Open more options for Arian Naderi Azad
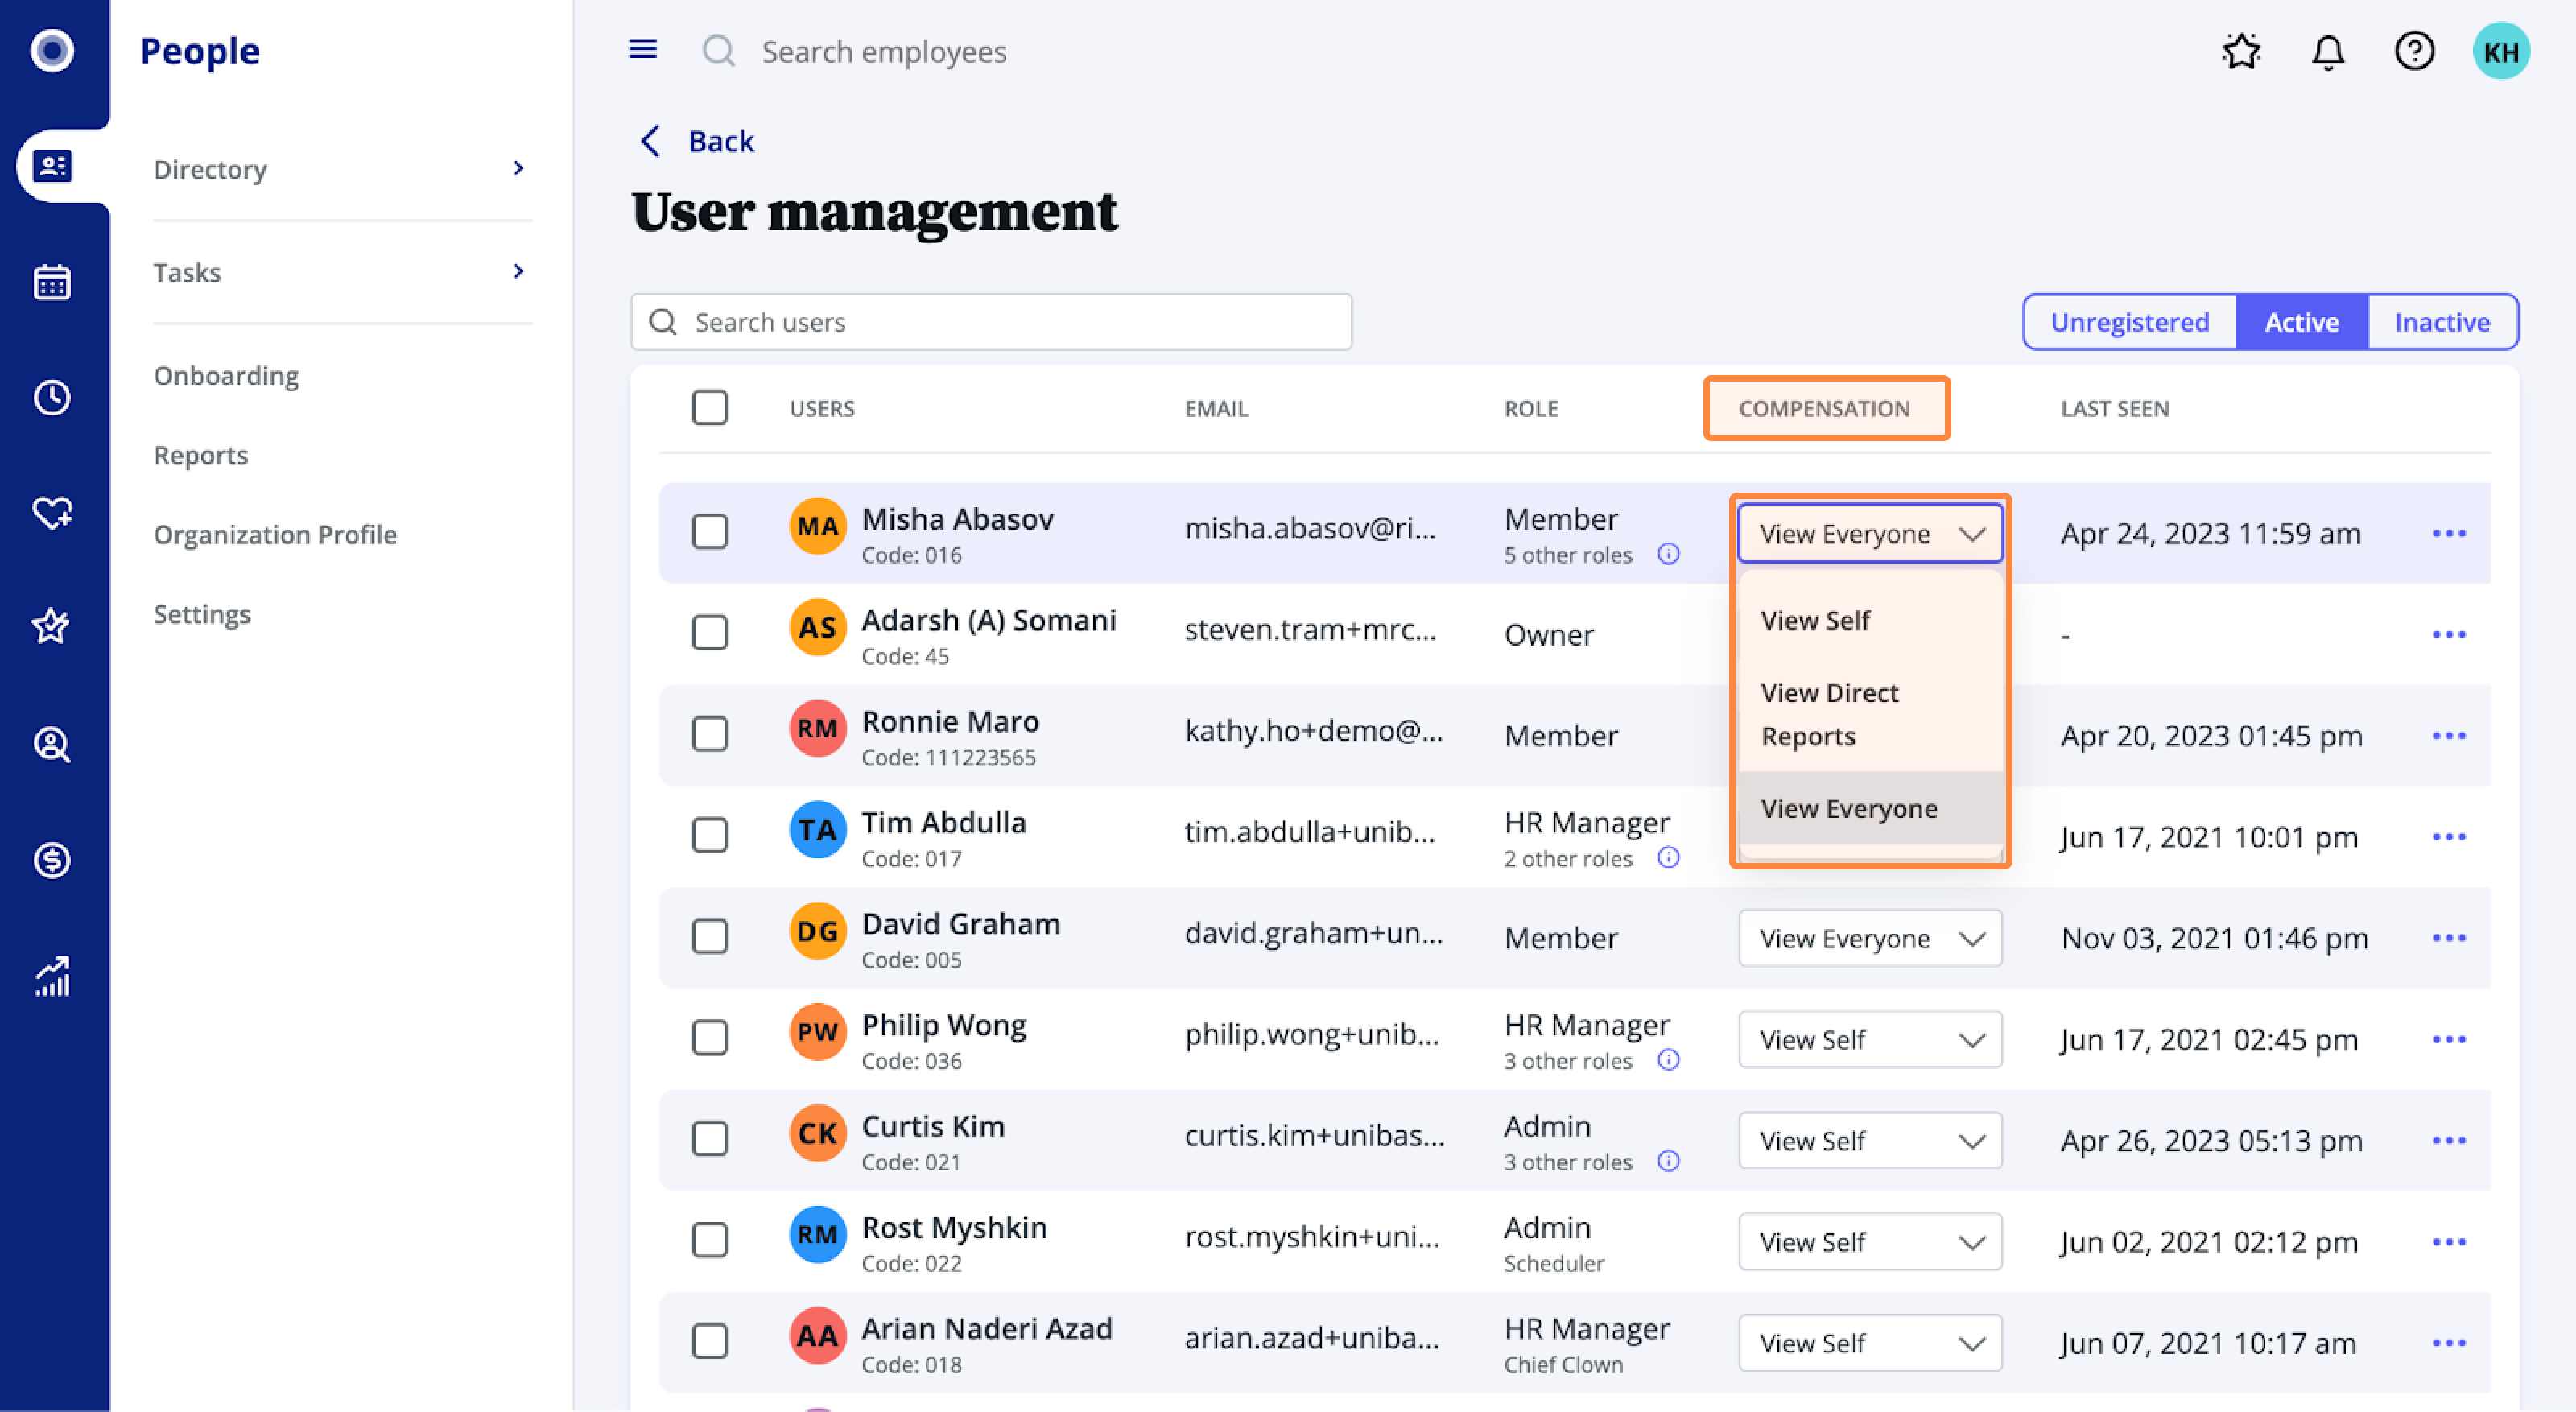Viewport: 2576px width, 1412px height. (2449, 1342)
